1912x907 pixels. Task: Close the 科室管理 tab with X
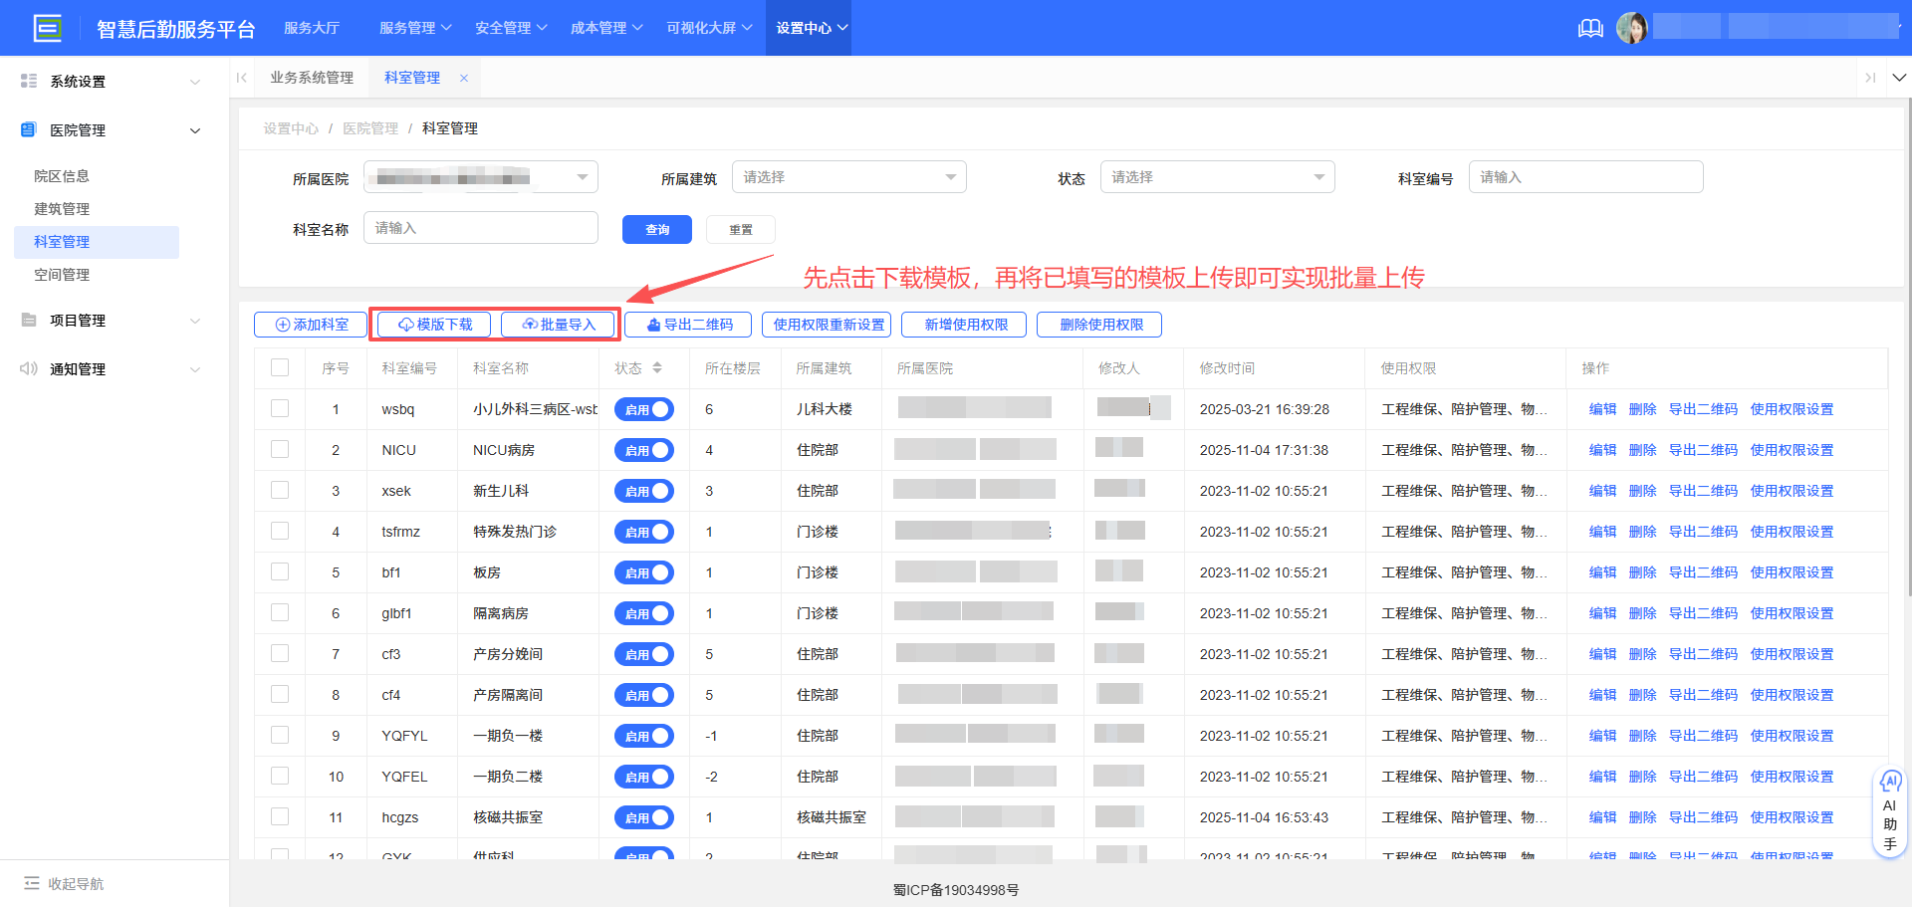(464, 78)
